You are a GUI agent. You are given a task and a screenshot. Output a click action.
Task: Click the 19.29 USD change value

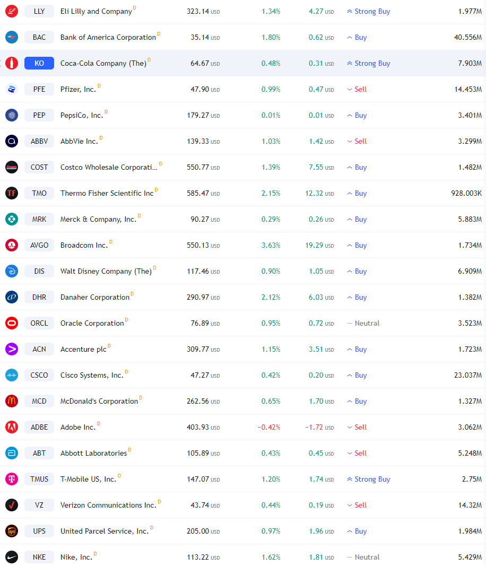pos(319,246)
